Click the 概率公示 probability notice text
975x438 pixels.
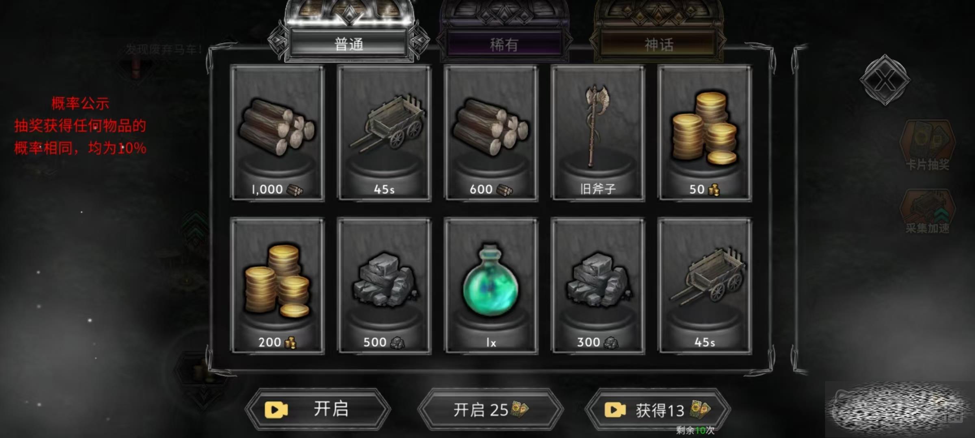point(80,103)
